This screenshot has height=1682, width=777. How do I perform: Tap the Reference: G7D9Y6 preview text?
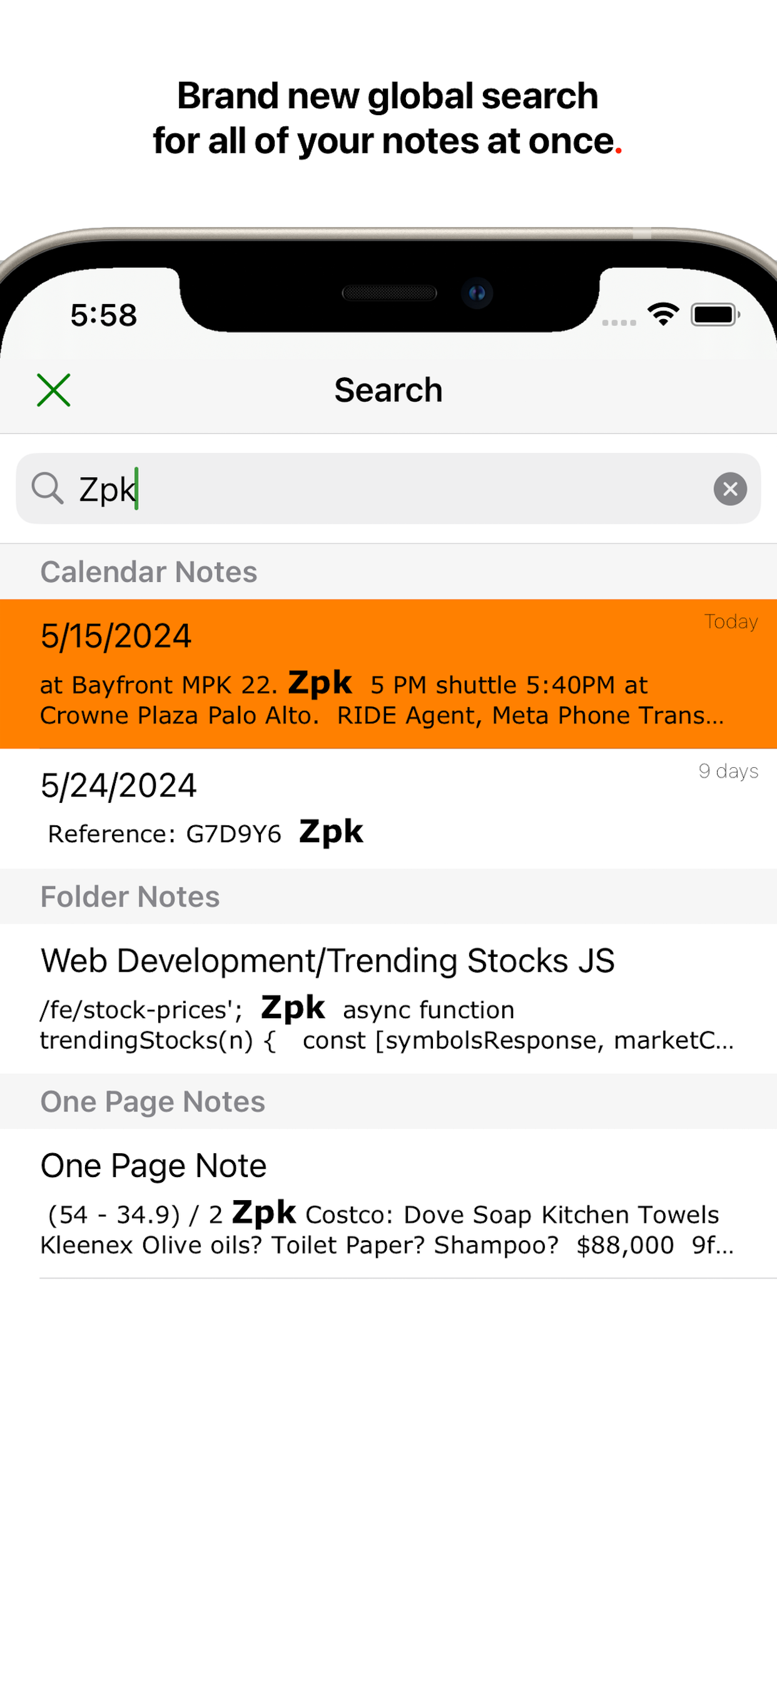pos(165,834)
